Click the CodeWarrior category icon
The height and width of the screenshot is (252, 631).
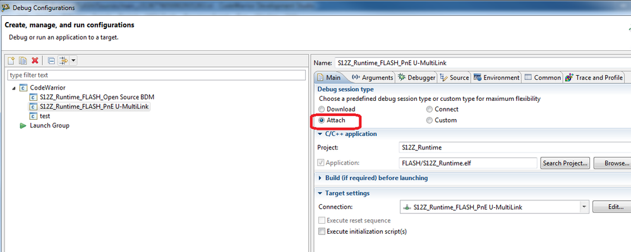click(x=23, y=88)
